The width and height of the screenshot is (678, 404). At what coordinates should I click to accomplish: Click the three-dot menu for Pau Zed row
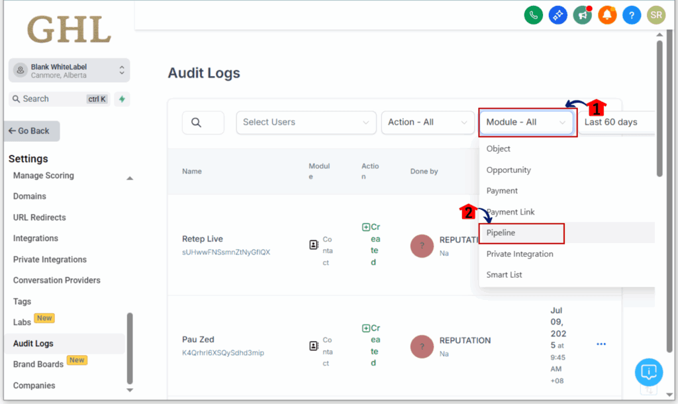pyautogui.click(x=601, y=344)
